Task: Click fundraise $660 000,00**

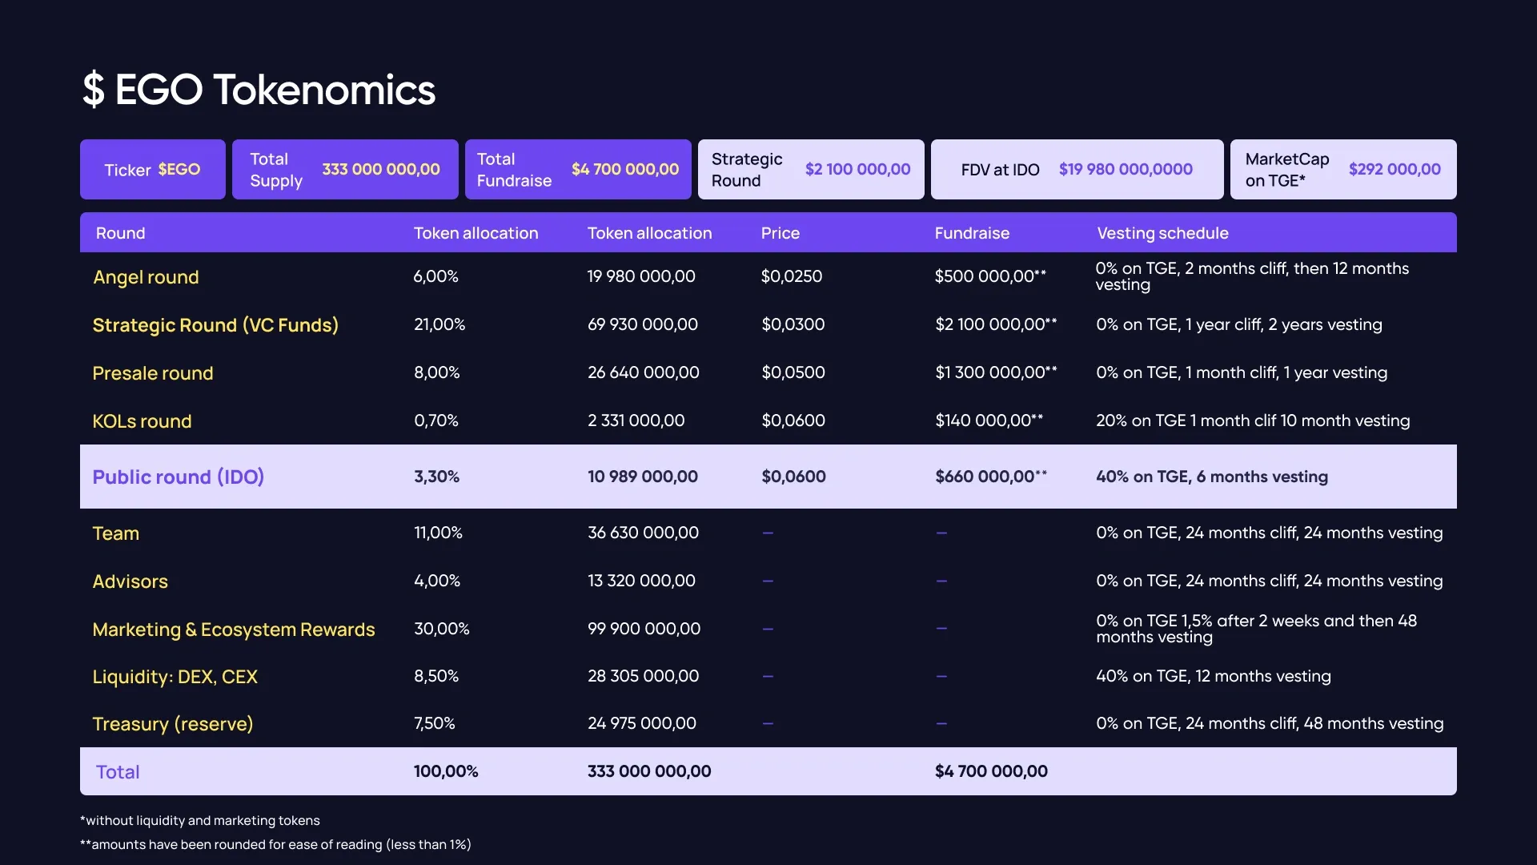Action: click(991, 477)
